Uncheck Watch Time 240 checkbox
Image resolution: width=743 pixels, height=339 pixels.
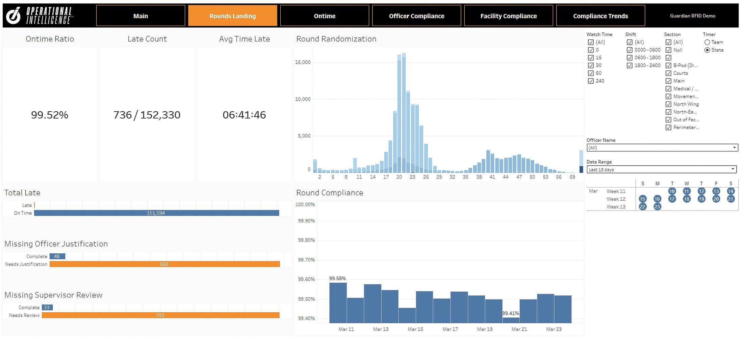coord(591,81)
